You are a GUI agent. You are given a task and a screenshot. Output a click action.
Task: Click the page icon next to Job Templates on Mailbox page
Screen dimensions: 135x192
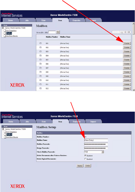tap(5, 30)
